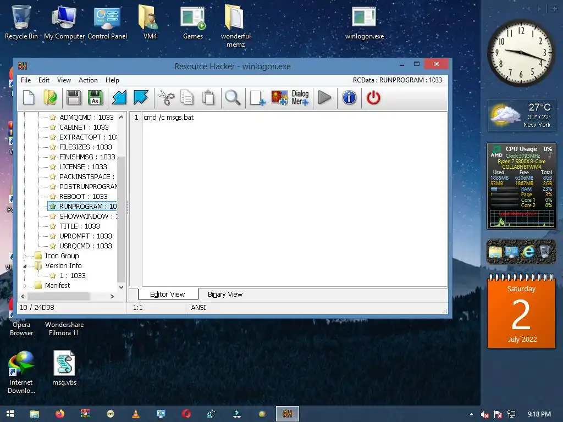
Task: Click the Dialog Menu insert toolbar icon
Action: pos(300,98)
